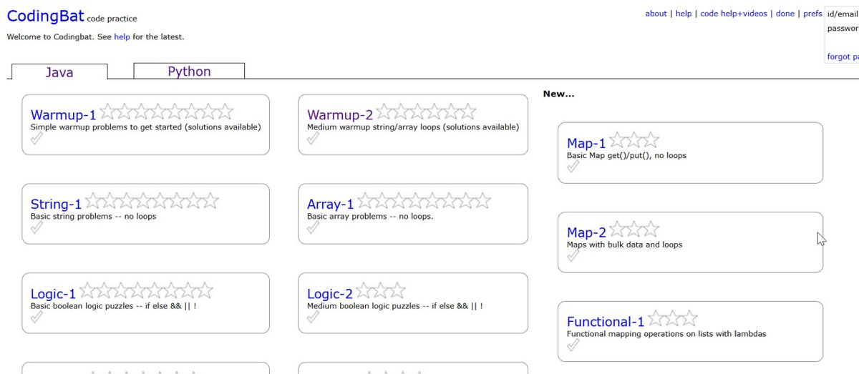Switch to the Python tab
The width and height of the screenshot is (859, 374).
tap(189, 71)
